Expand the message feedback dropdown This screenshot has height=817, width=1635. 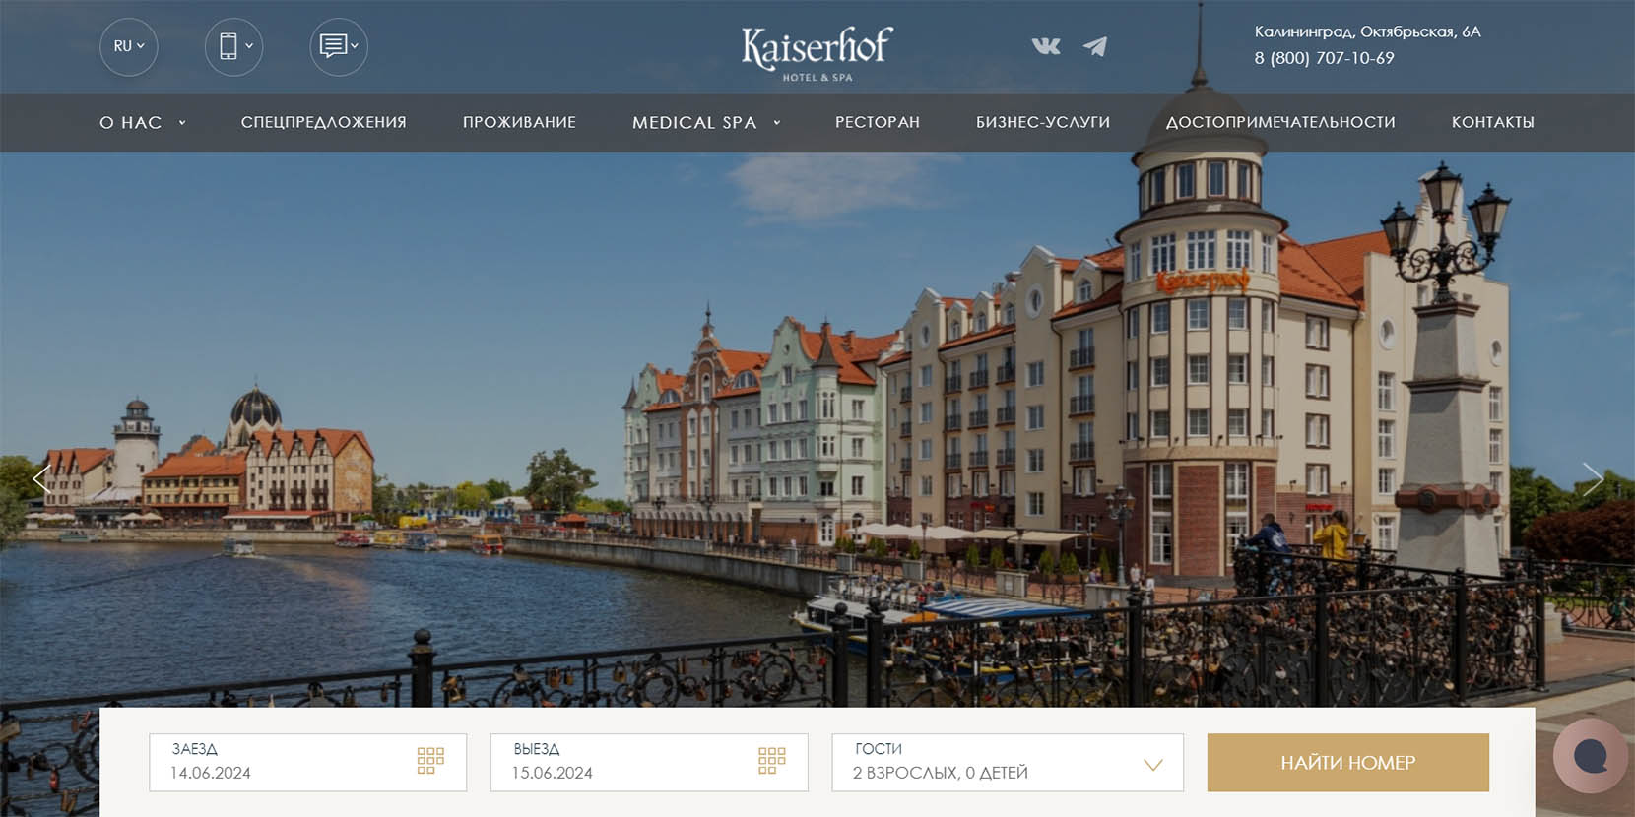pos(339,46)
